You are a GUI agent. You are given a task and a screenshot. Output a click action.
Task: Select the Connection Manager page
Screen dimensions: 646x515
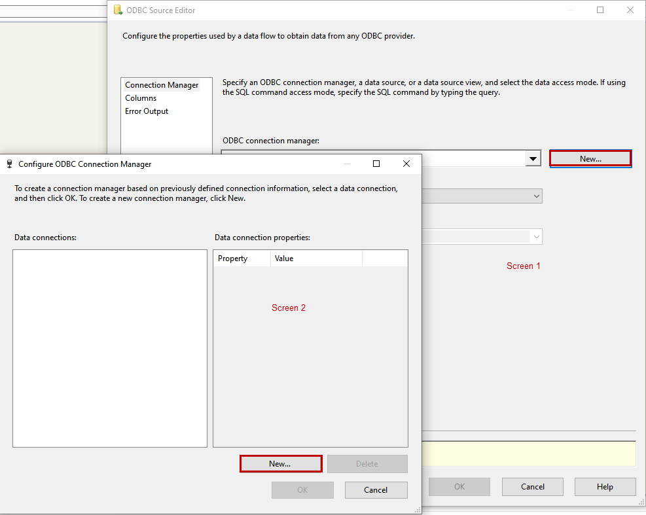162,85
